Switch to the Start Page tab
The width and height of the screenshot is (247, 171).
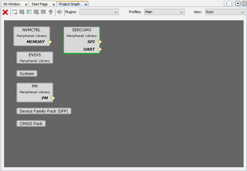pyautogui.click(x=40, y=4)
